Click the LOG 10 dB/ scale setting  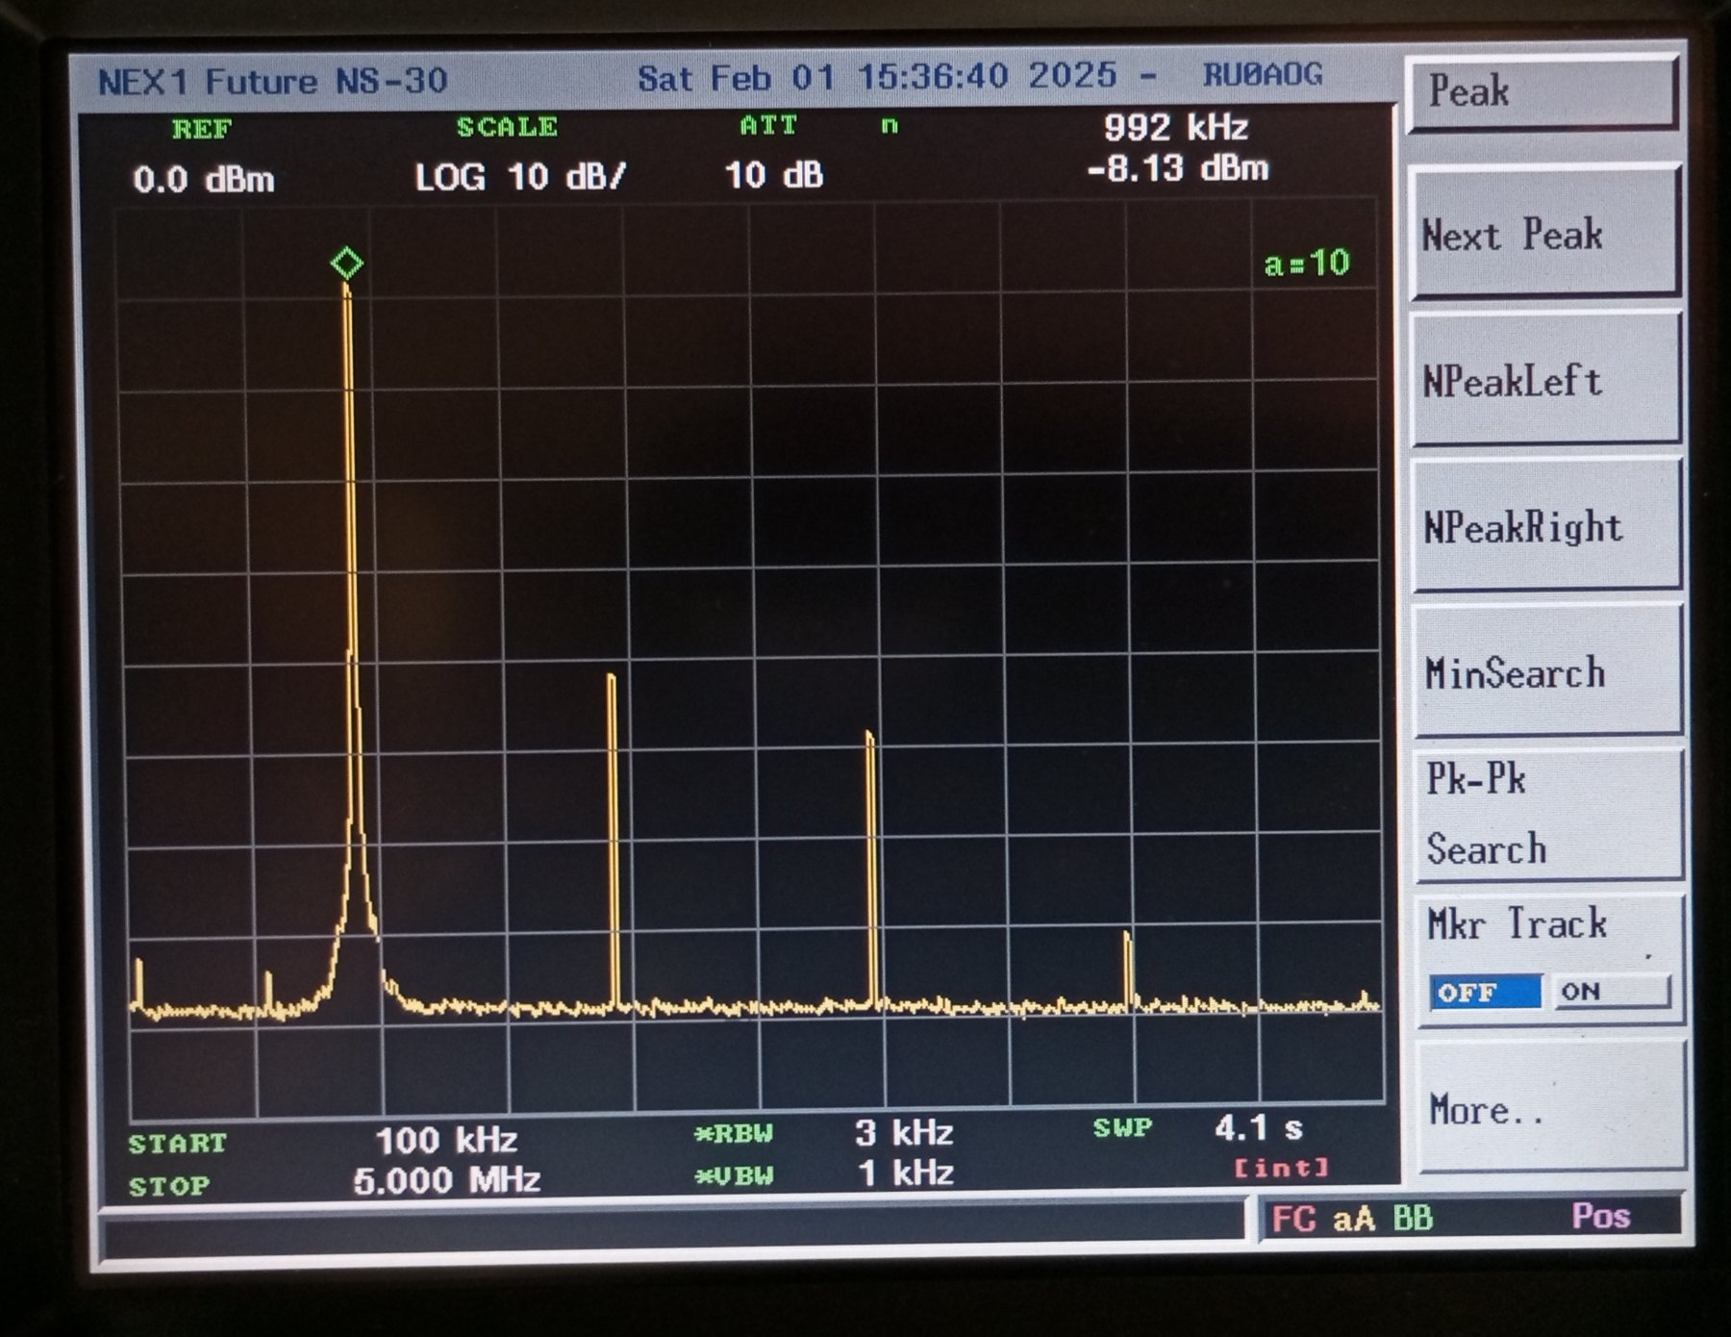[520, 177]
